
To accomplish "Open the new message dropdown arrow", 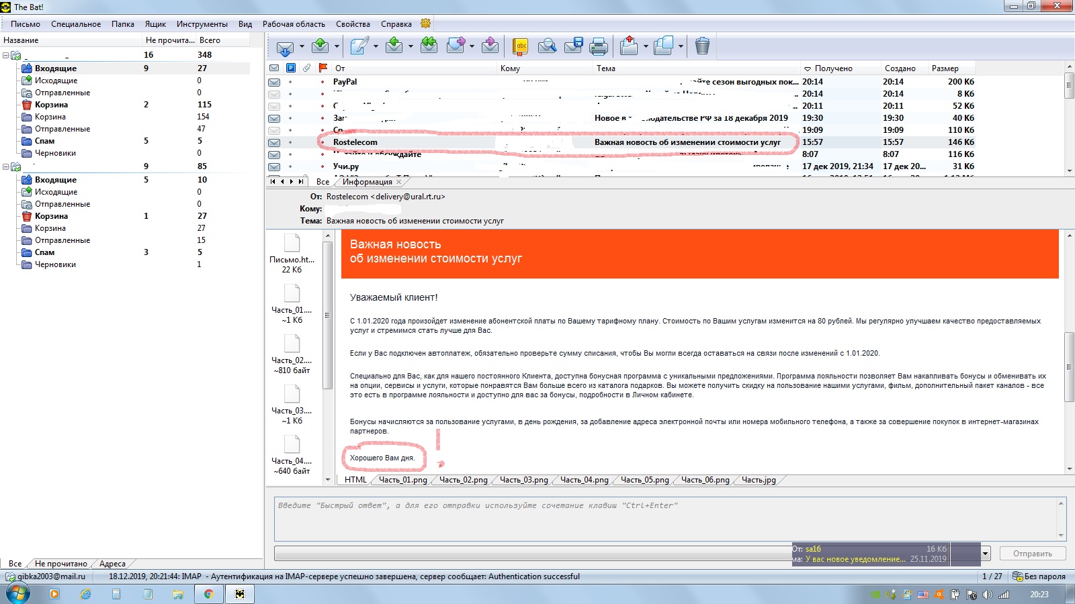I will pos(376,46).
